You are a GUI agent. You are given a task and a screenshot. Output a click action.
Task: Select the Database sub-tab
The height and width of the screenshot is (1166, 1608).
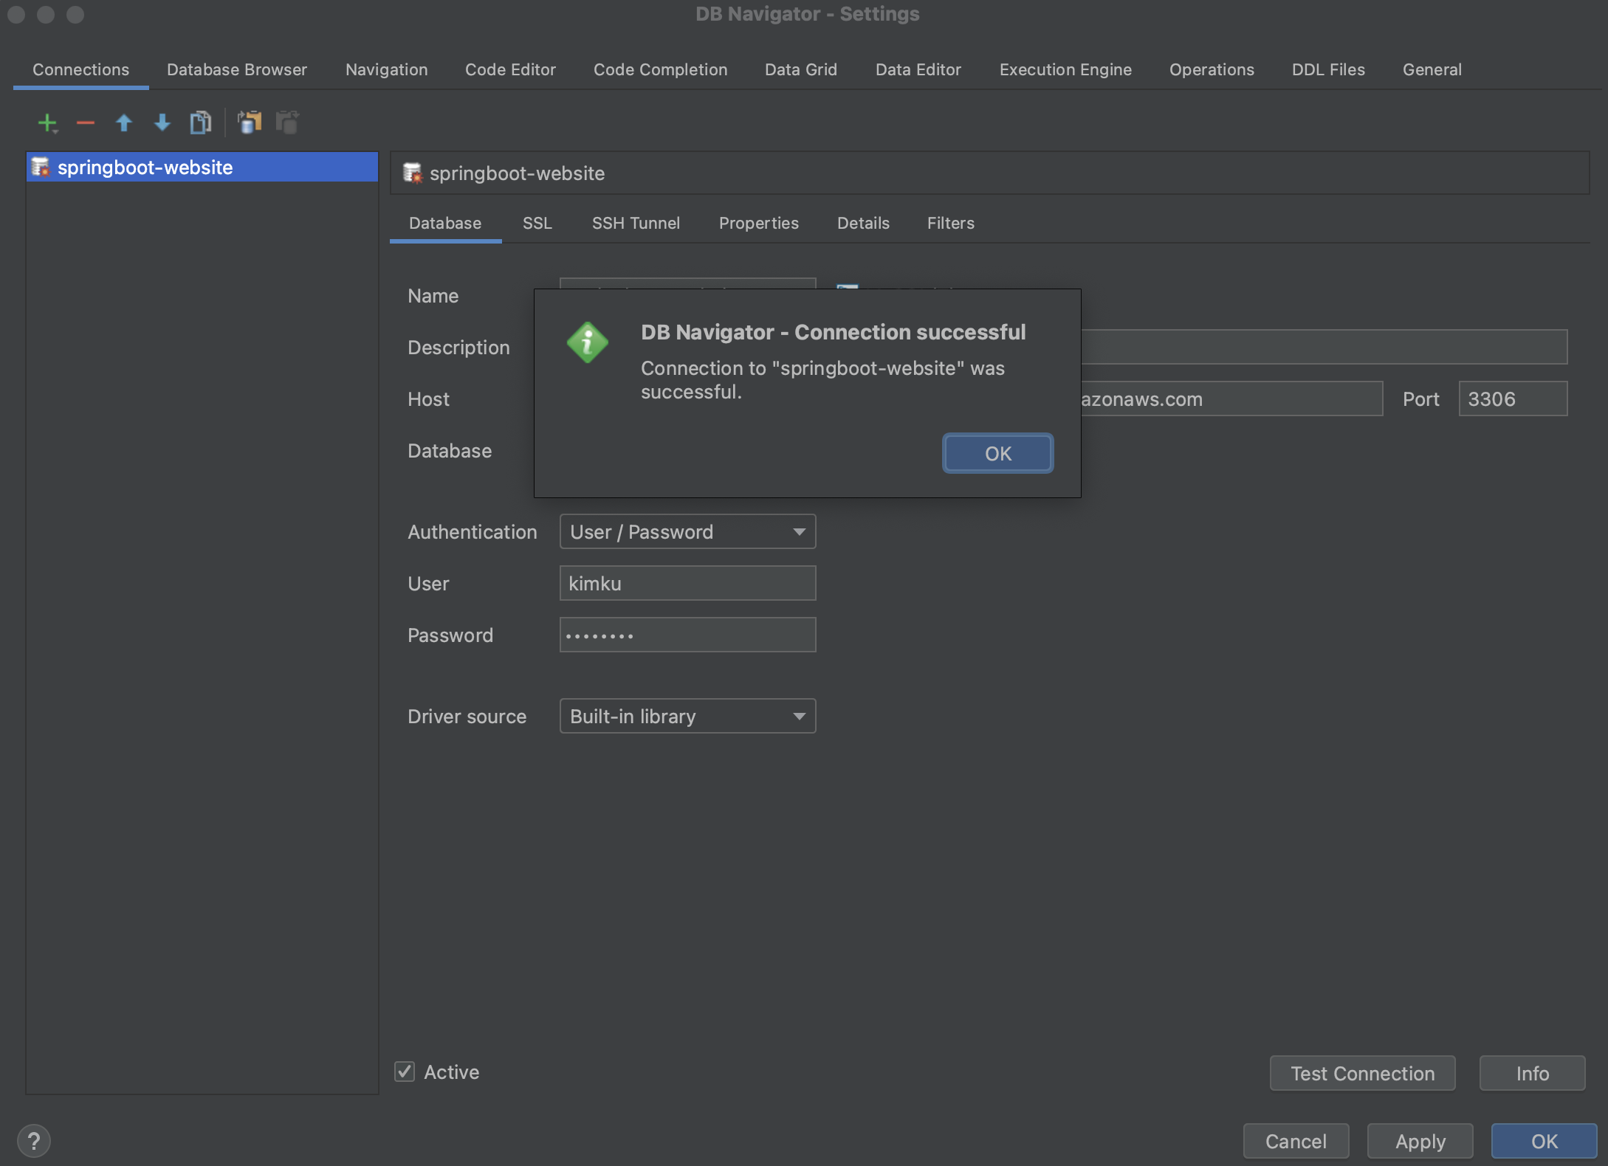445,223
